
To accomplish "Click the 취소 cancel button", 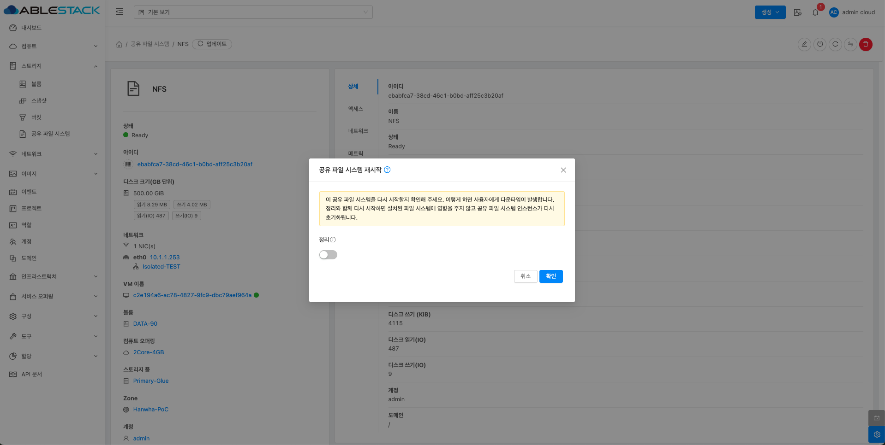I will coord(525,276).
